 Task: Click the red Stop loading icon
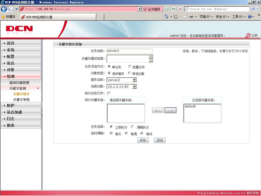[180, 9]
